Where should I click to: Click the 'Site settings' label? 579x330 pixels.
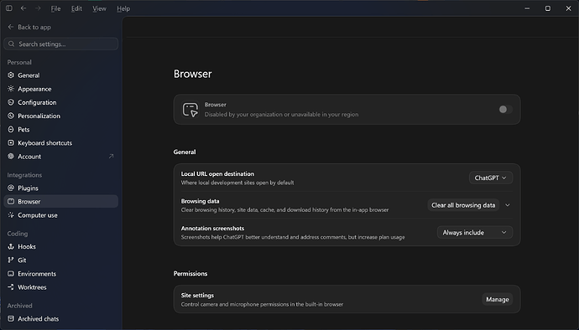(197, 296)
